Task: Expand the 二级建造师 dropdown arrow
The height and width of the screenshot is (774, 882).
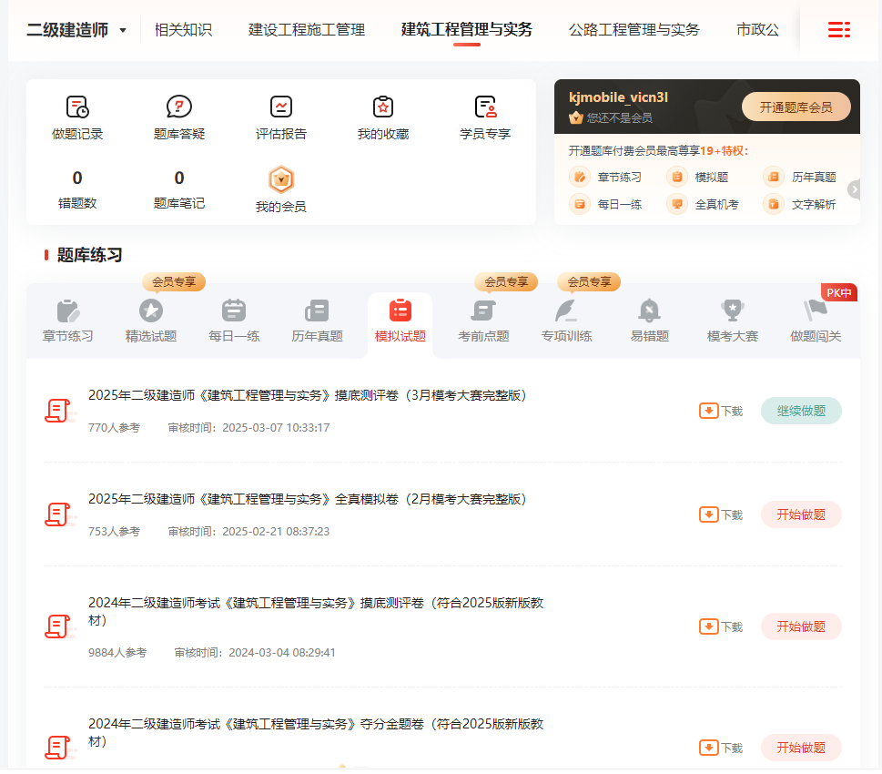Action: [x=123, y=30]
